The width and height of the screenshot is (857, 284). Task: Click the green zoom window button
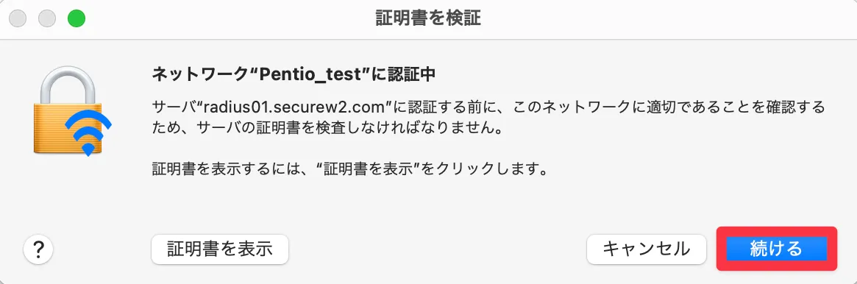77,18
